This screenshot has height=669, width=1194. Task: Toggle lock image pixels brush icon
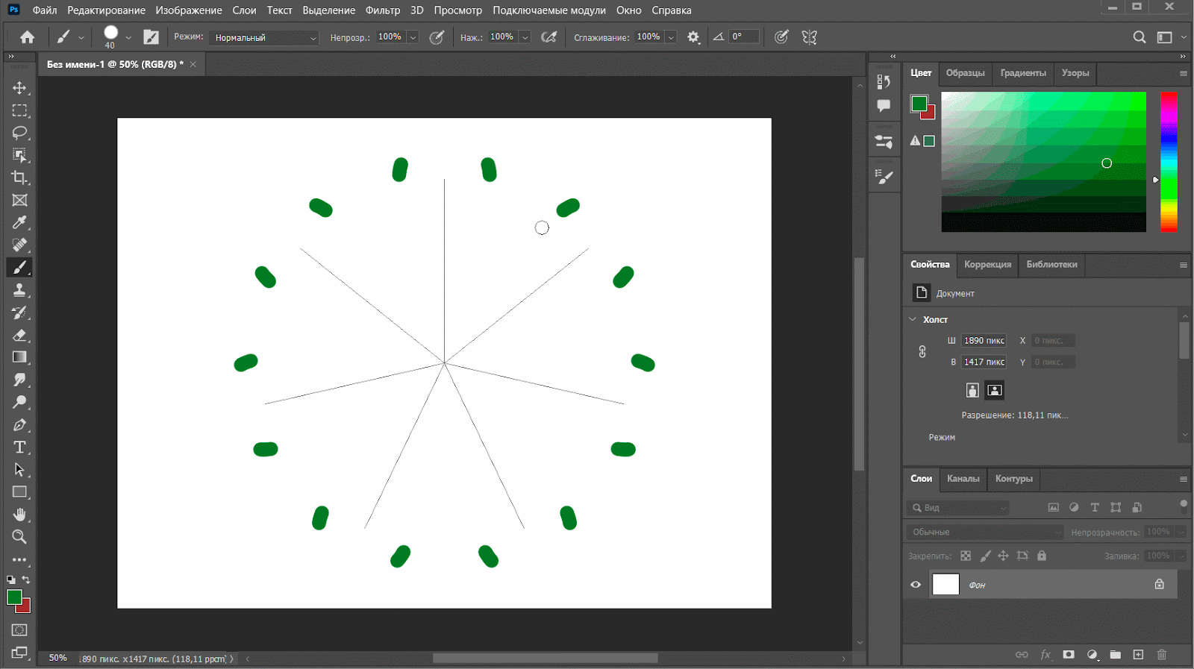pyautogui.click(x=985, y=556)
